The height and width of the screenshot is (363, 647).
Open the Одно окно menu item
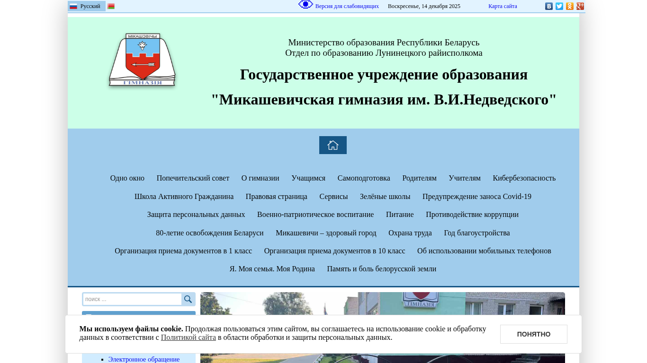point(127,178)
